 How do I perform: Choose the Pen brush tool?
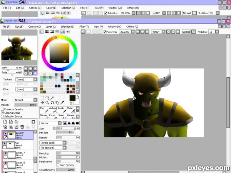(x=44, y=110)
